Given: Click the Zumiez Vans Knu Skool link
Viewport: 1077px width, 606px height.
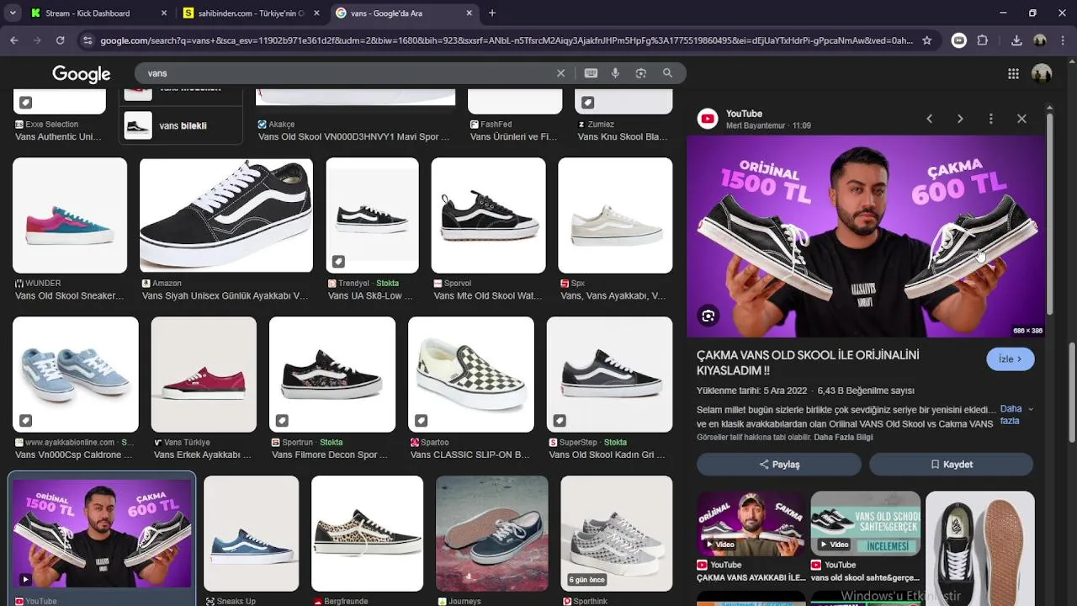Looking at the screenshot, I should [623, 136].
